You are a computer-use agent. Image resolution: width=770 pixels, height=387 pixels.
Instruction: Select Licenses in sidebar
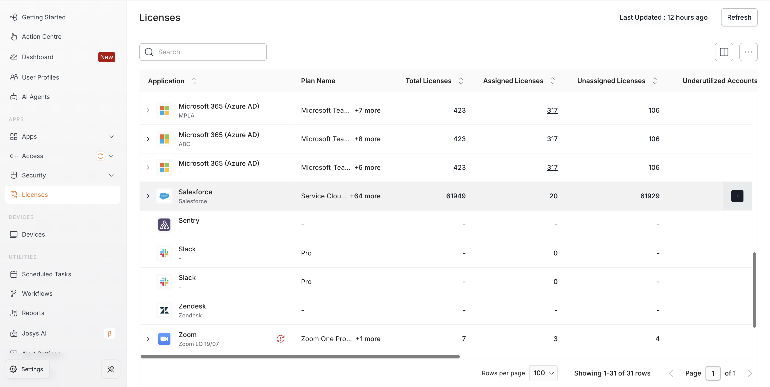[x=63, y=195]
